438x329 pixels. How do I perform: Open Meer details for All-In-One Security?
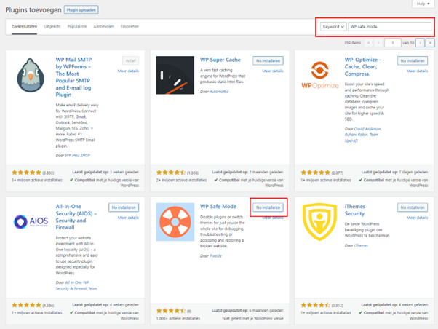click(128, 218)
